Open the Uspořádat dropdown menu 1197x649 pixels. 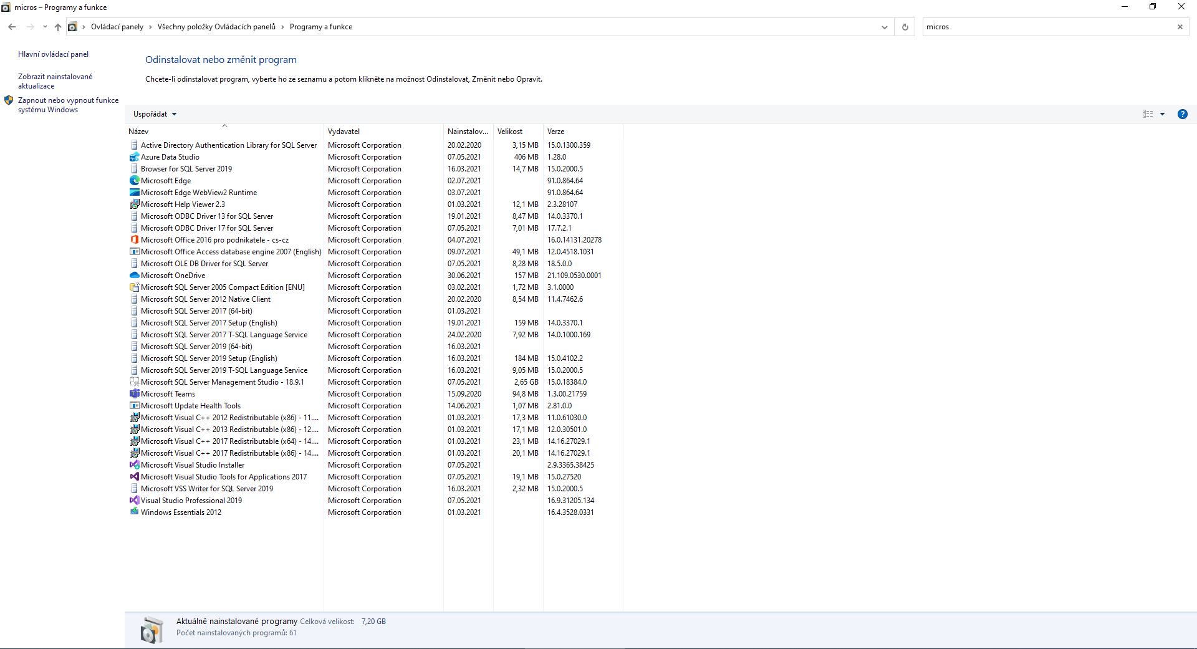click(155, 114)
